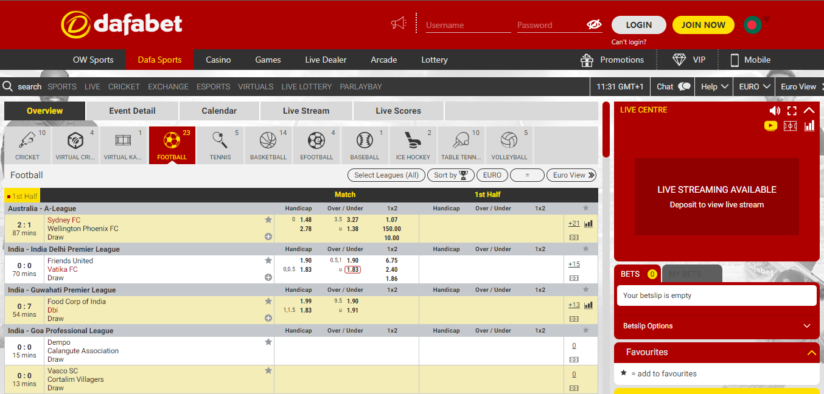The image size is (824, 394).
Task: Click the Can't login? link
Action: (x=629, y=42)
